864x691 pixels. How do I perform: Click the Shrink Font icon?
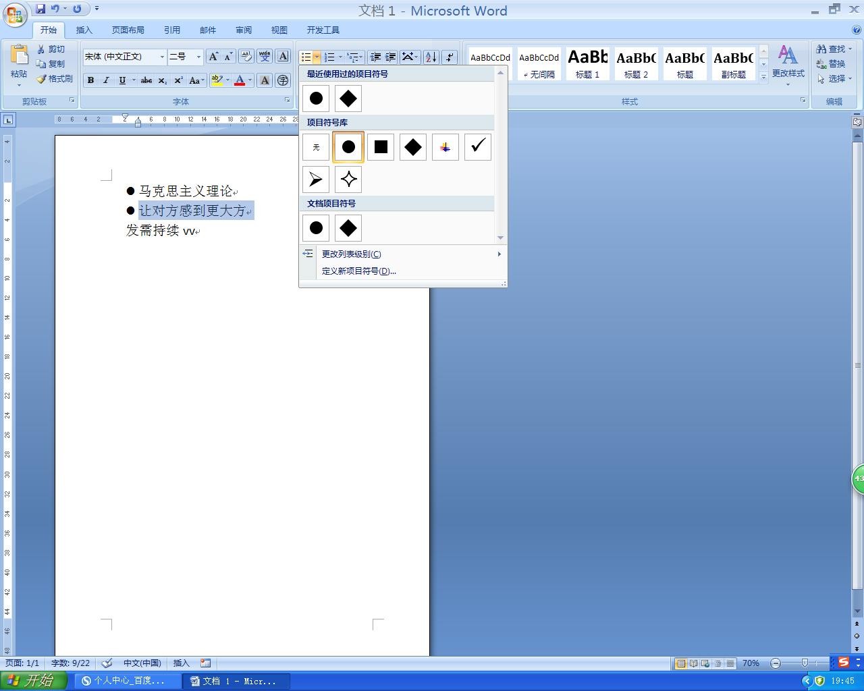coord(228,57)
